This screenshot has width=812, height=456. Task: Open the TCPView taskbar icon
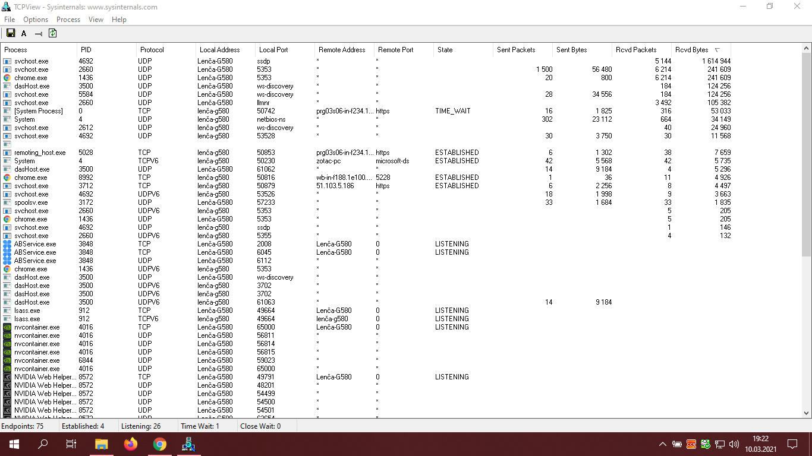[188, 444]
